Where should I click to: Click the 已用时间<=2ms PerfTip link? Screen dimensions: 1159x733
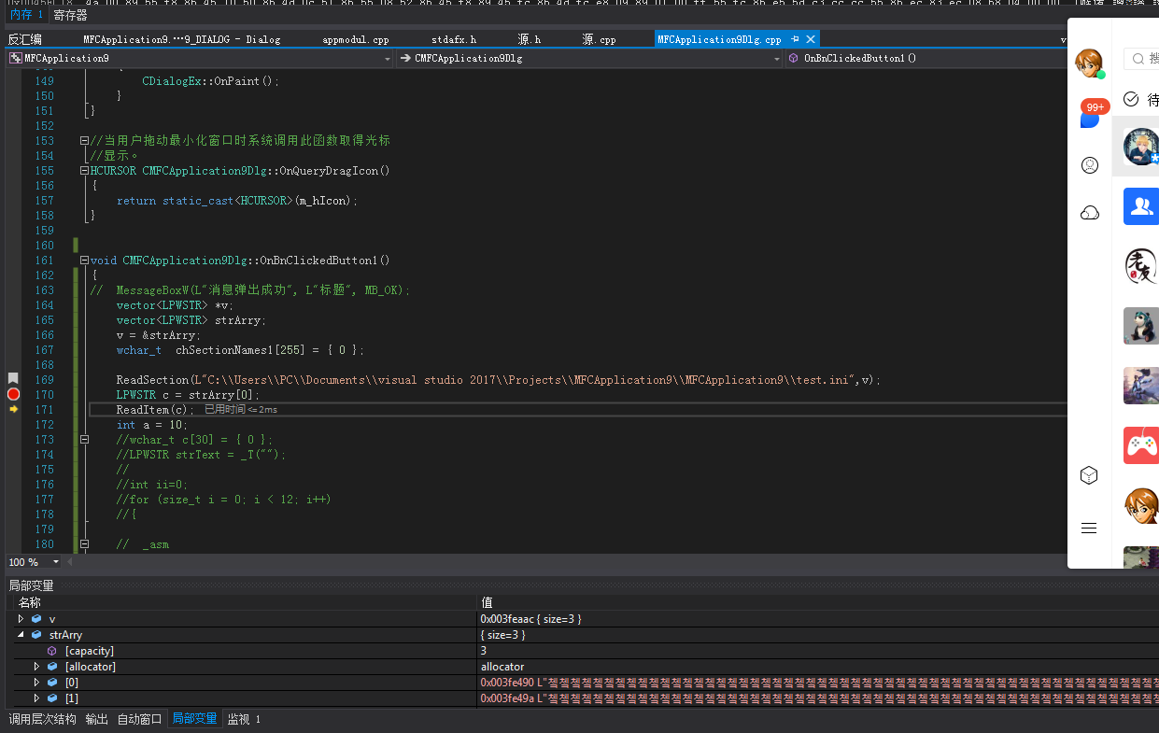tap(241, 410)
